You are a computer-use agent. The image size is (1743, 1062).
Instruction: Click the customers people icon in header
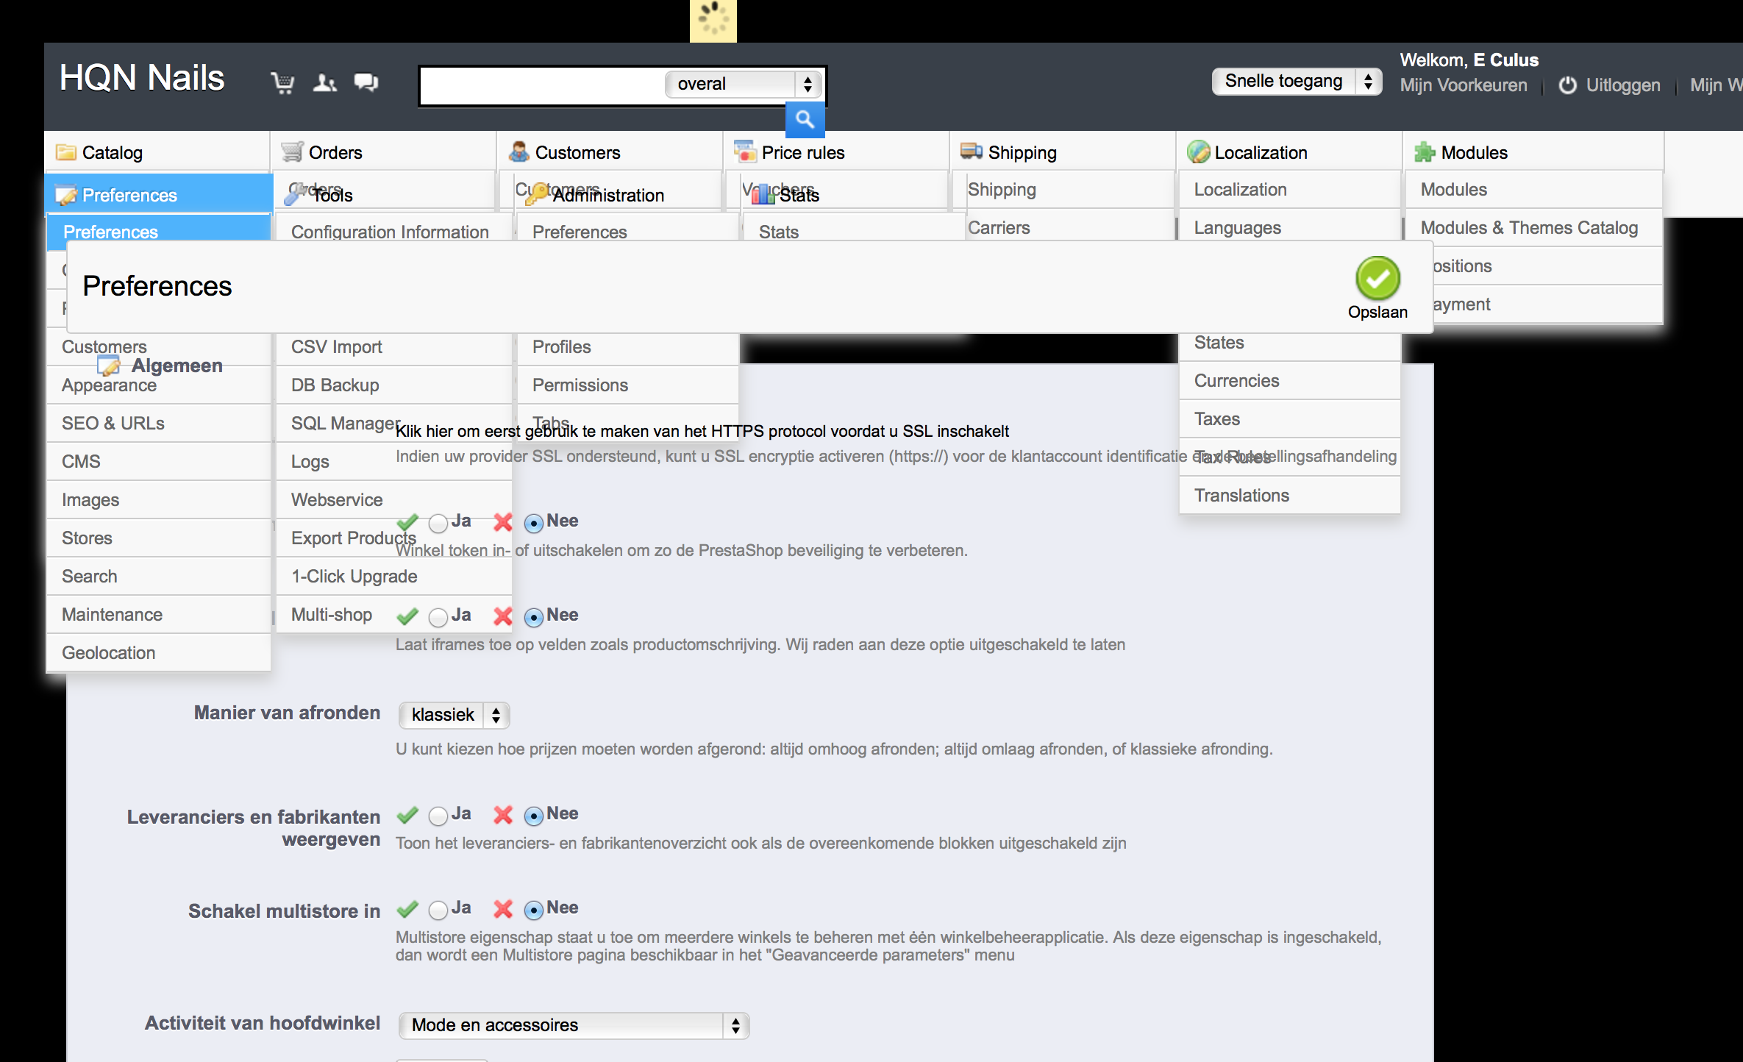pos(324,82)
